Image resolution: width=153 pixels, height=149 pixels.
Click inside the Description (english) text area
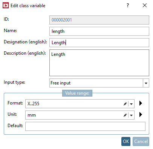point(99,63)
